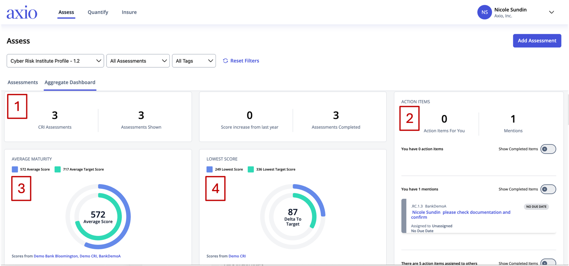The image size is (569, 266).
Task: Toggle Show Completed Items for mentions
Action: tap(548, 189)
